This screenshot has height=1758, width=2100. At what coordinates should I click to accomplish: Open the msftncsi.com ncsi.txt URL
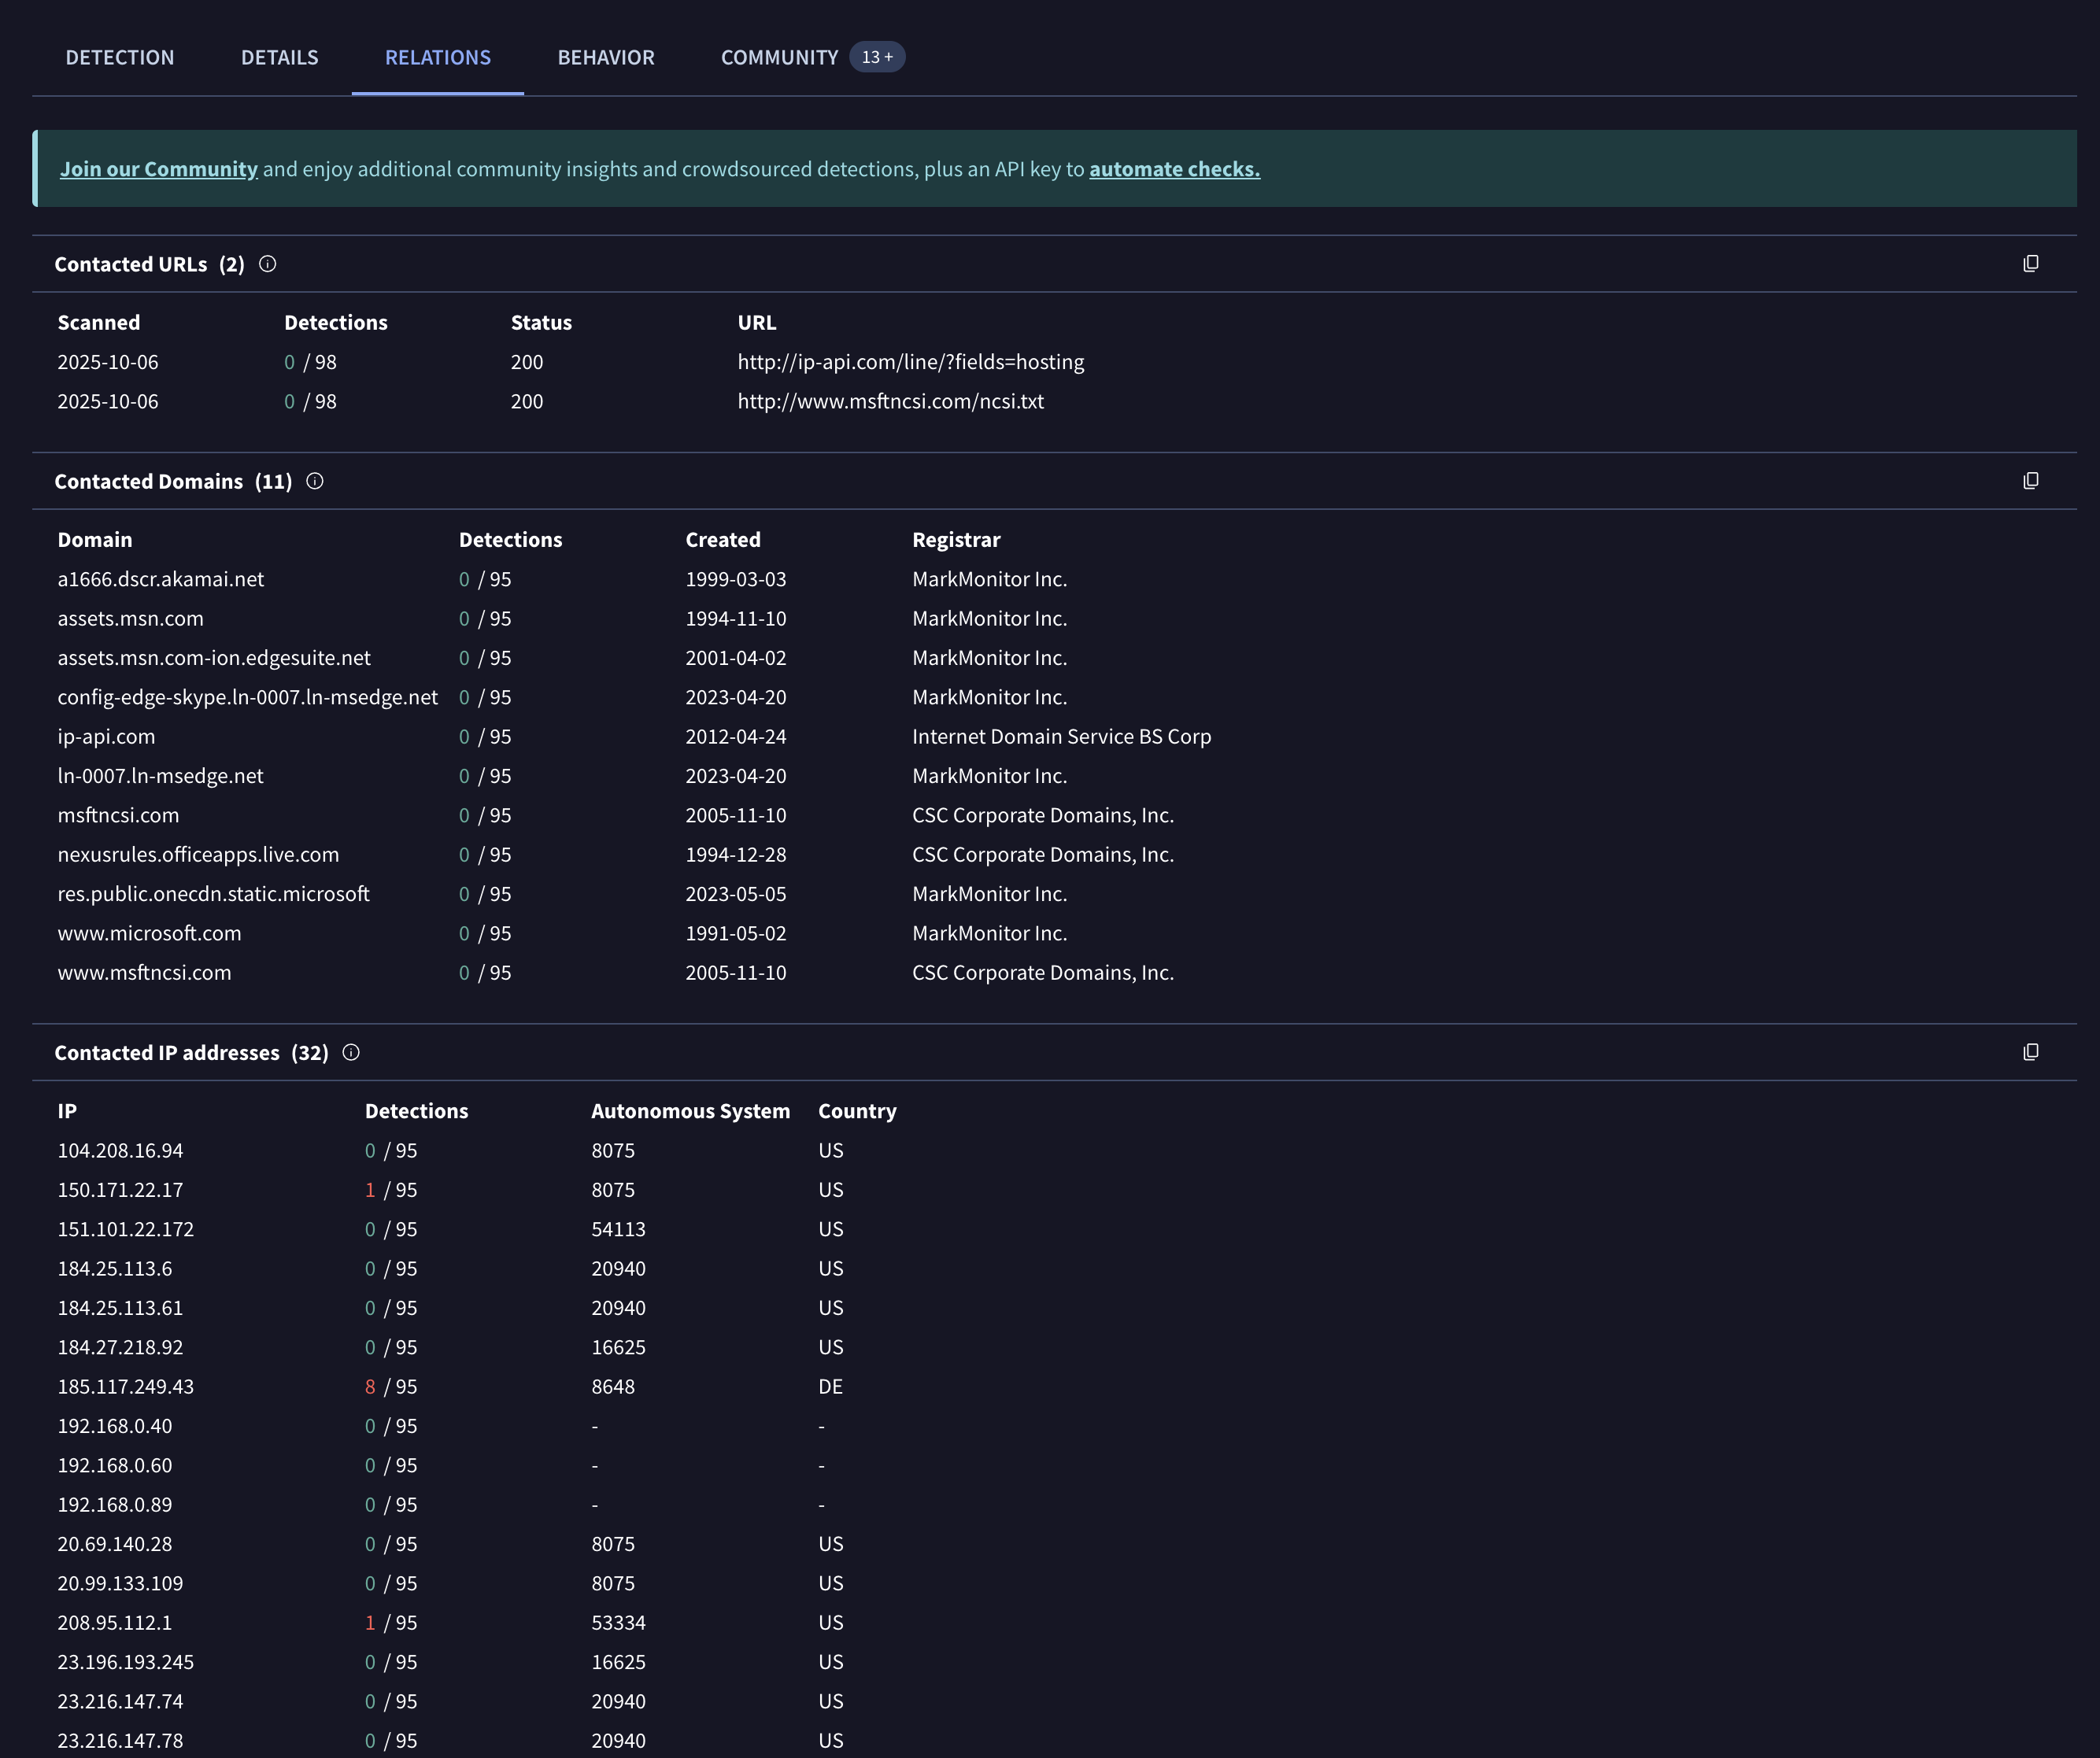(x=890, y=401)
